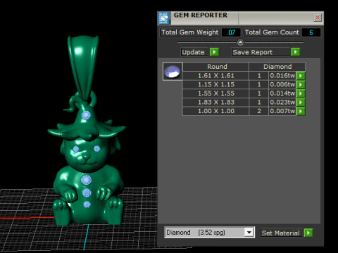Click the green arrow next to Update
Screen dimensions: 338x253
(x=214, y=52)
